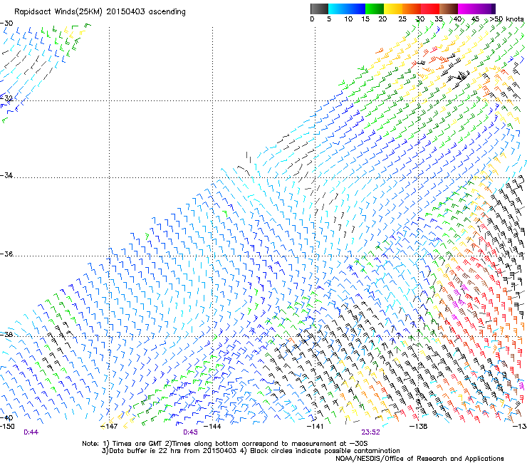527x463 pixels.
Task: Click the yellow 20-25 knots legend swatch
Action: [393, 9]
